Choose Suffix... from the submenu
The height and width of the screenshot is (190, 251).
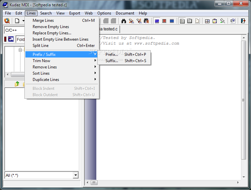click(124, 60)
